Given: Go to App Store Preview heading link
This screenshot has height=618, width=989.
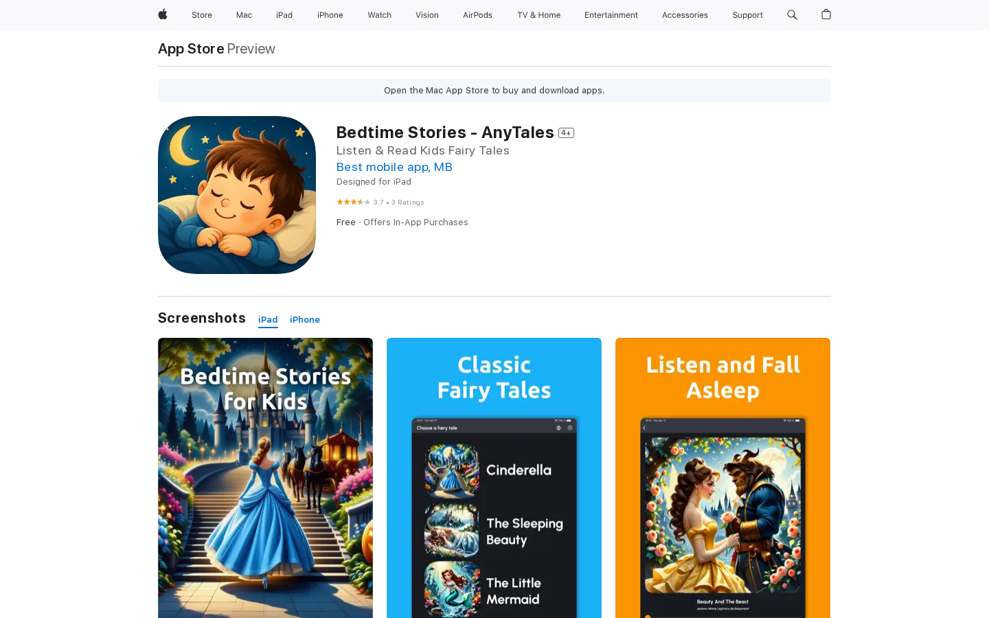Looking at the screenshot, I should (x=216, y=49).
